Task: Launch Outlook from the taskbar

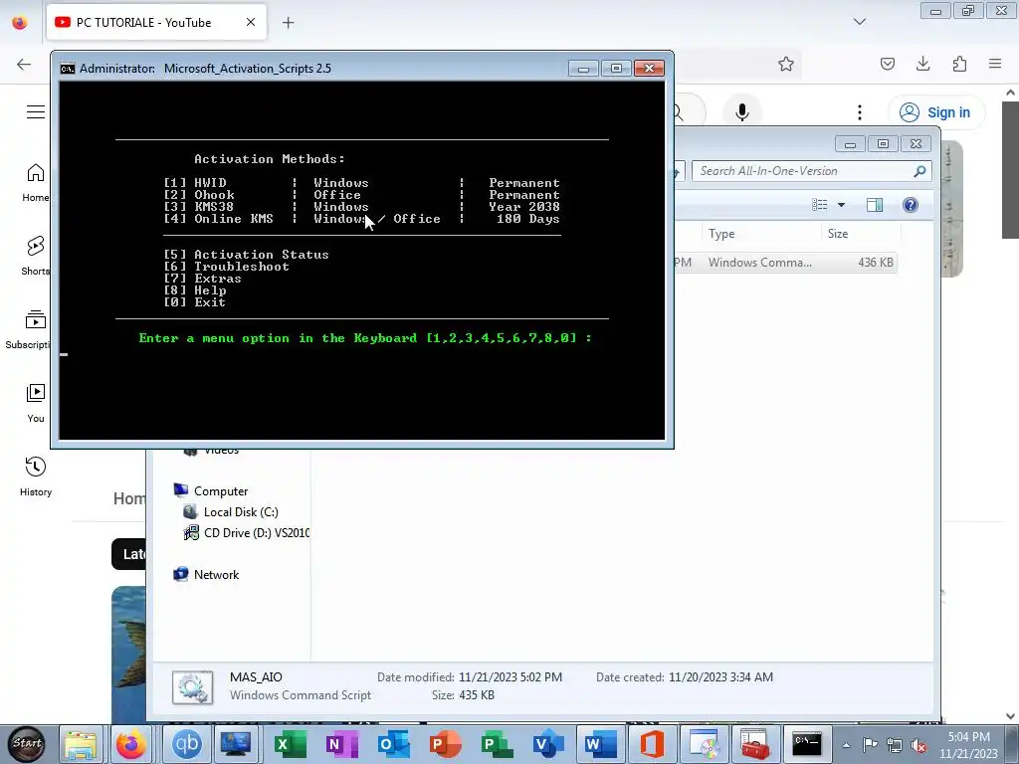Action: tap(393, 744)
